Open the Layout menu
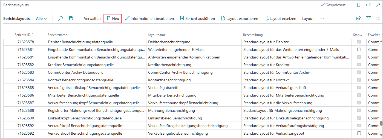 pyautogui.click(x=308, y=18)
